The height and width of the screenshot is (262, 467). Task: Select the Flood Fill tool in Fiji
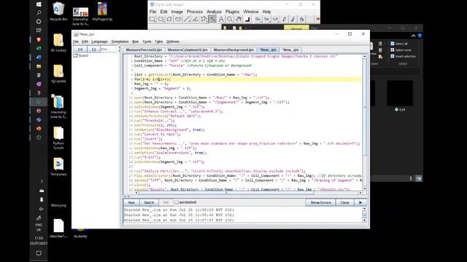[x=301, y=20]
